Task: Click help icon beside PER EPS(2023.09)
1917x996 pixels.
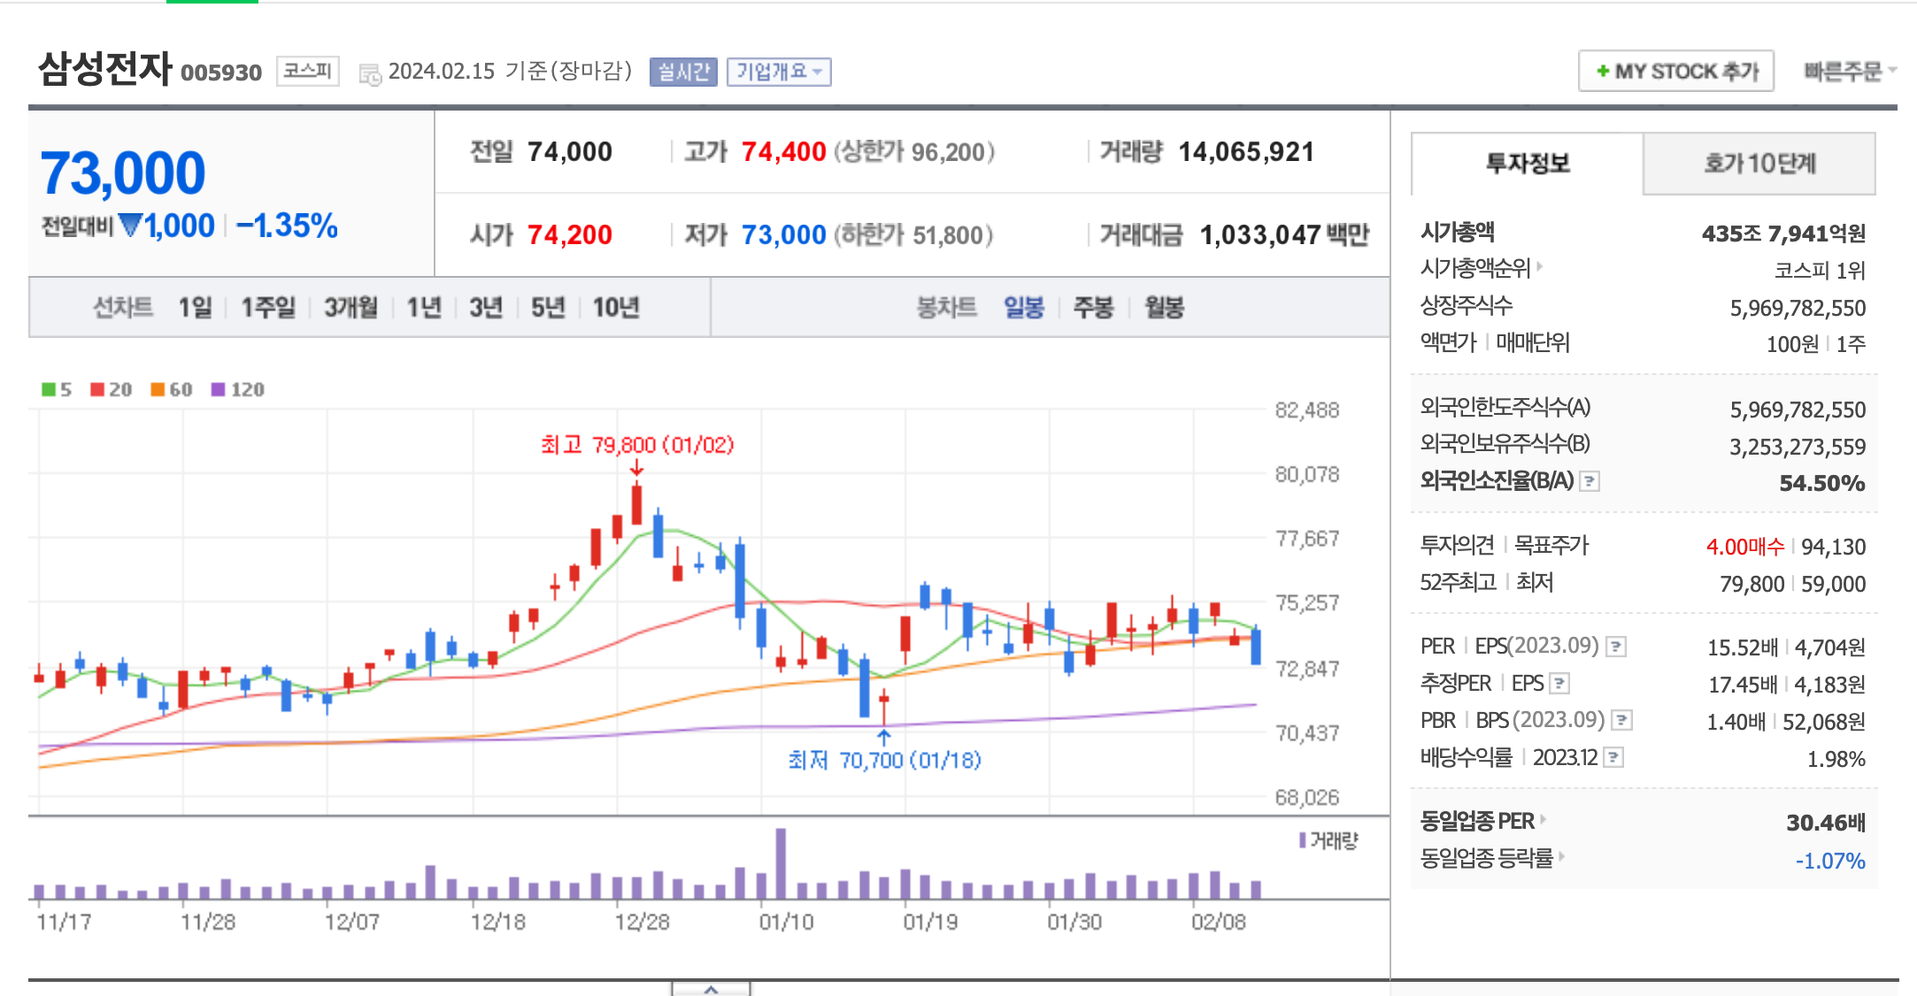Action: [1616, 647]
